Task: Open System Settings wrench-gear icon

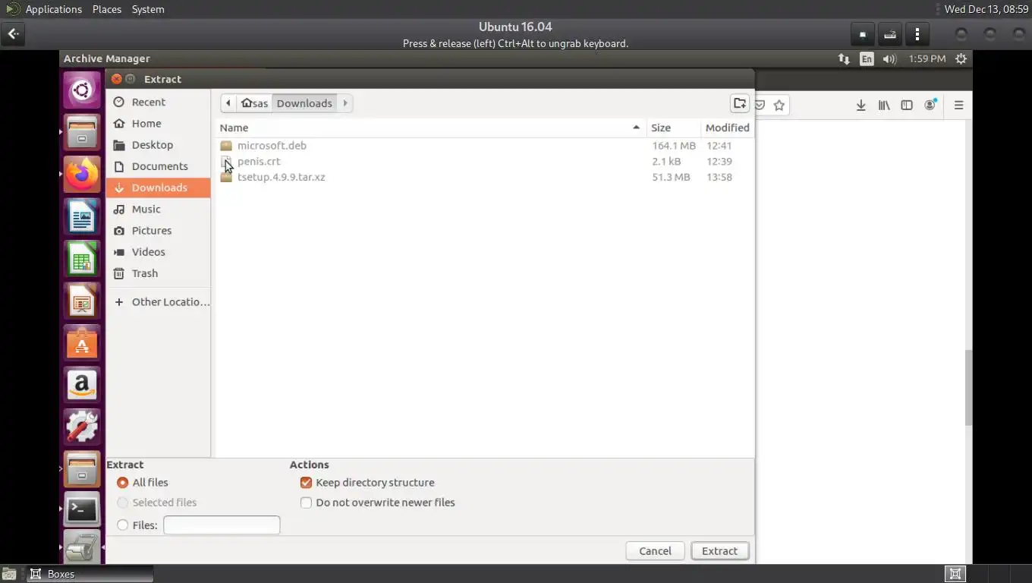Action: pyautogui.click(x=82, y=427)
